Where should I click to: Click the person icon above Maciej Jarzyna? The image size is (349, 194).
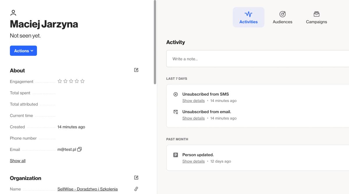tap(13, 13)
